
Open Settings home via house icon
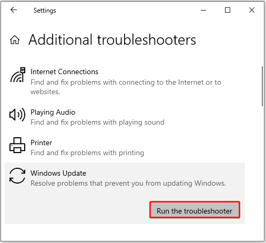point(15,39)
